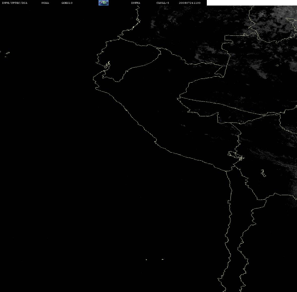Click the NOAA header label

[x=45, y=3]
